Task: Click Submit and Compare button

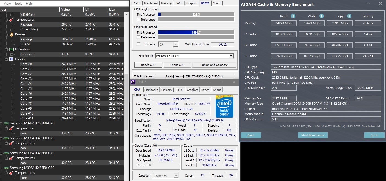Action: (214, 65)
